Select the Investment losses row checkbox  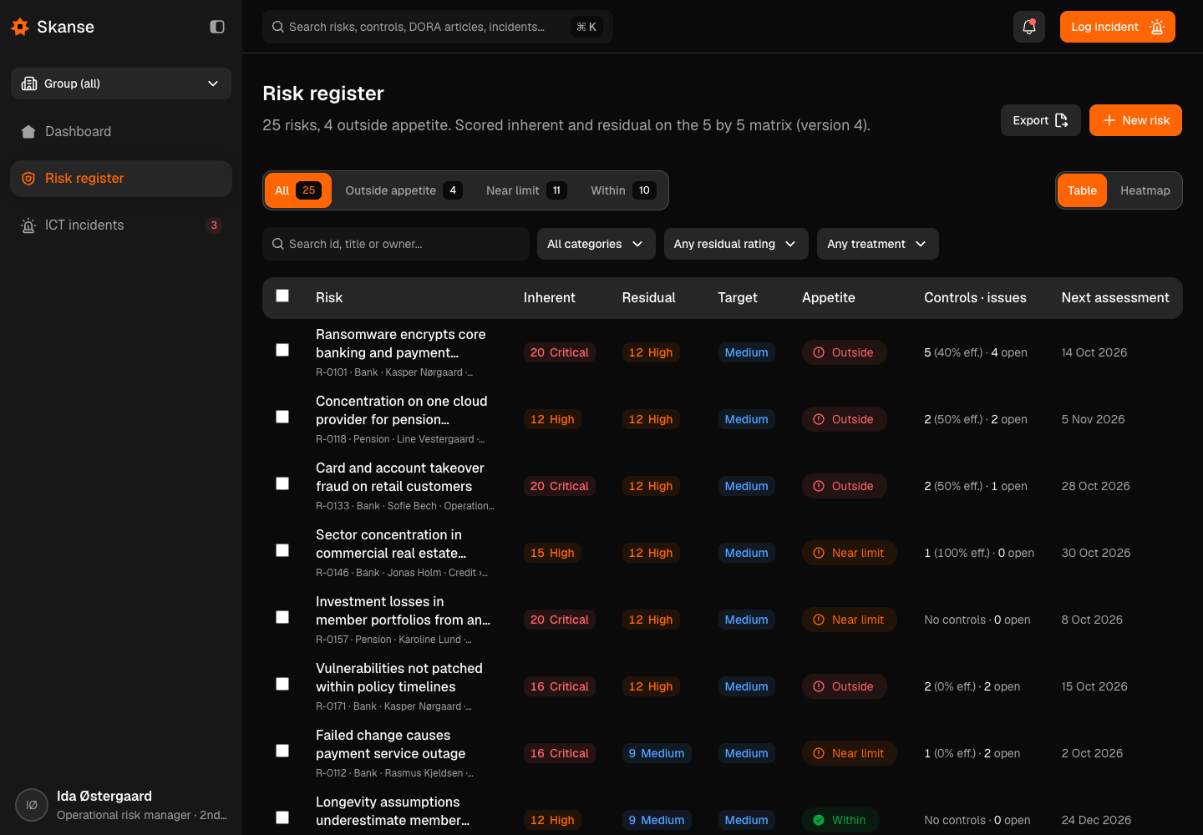coord(282,617)
